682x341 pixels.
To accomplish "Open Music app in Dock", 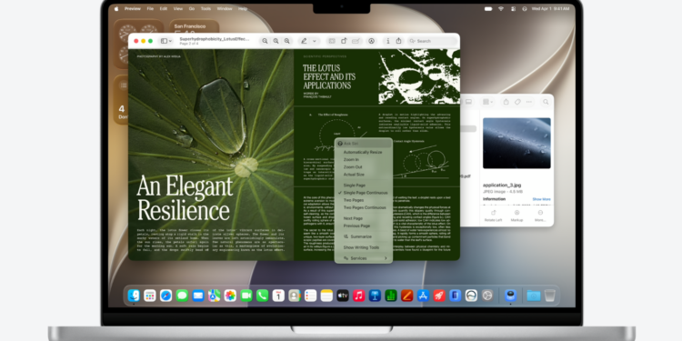I will (x=358, y=296).
